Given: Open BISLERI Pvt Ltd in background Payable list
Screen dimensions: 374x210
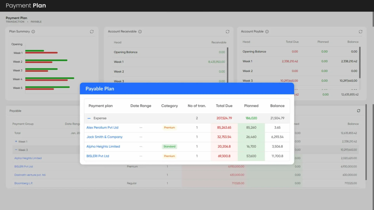Looking at the screenshot, I should [23, 166].
